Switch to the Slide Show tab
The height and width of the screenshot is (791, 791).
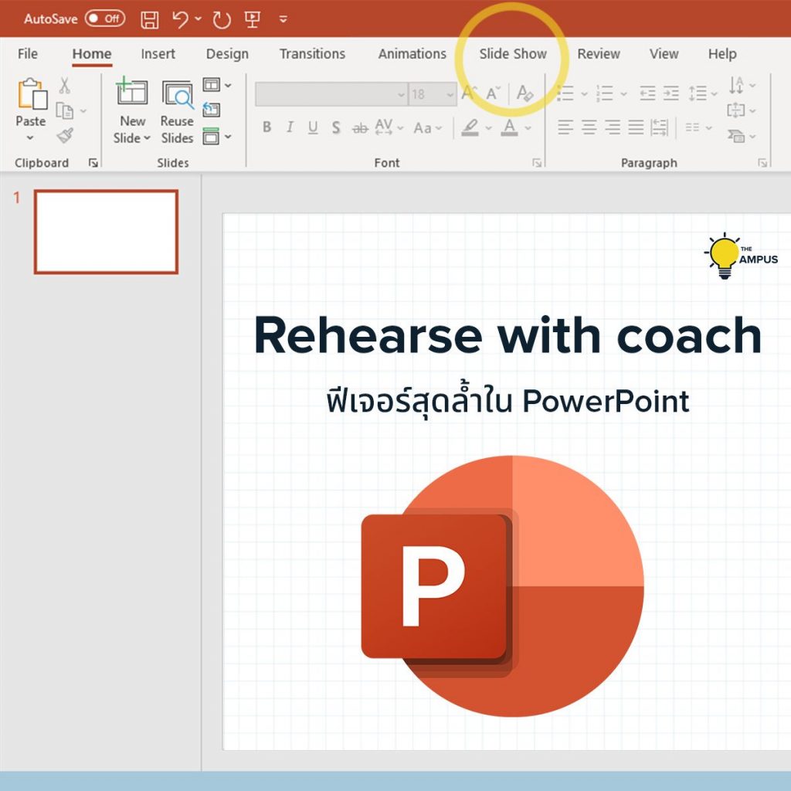click(512, 54)
